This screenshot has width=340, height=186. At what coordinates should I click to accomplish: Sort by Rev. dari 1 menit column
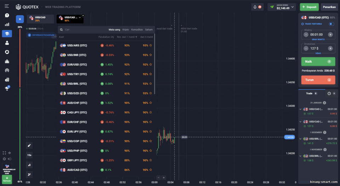127,37
